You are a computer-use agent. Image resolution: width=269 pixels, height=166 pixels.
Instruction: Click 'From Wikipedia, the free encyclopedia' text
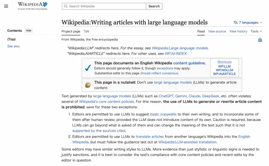[90, 40]
